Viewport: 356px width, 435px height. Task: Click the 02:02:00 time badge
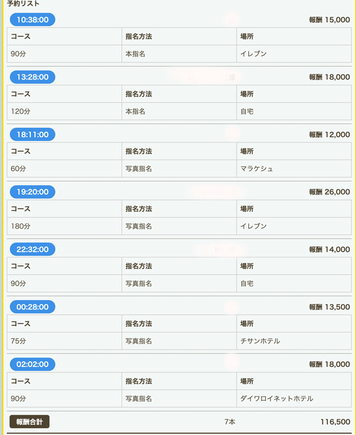(33, 365)
